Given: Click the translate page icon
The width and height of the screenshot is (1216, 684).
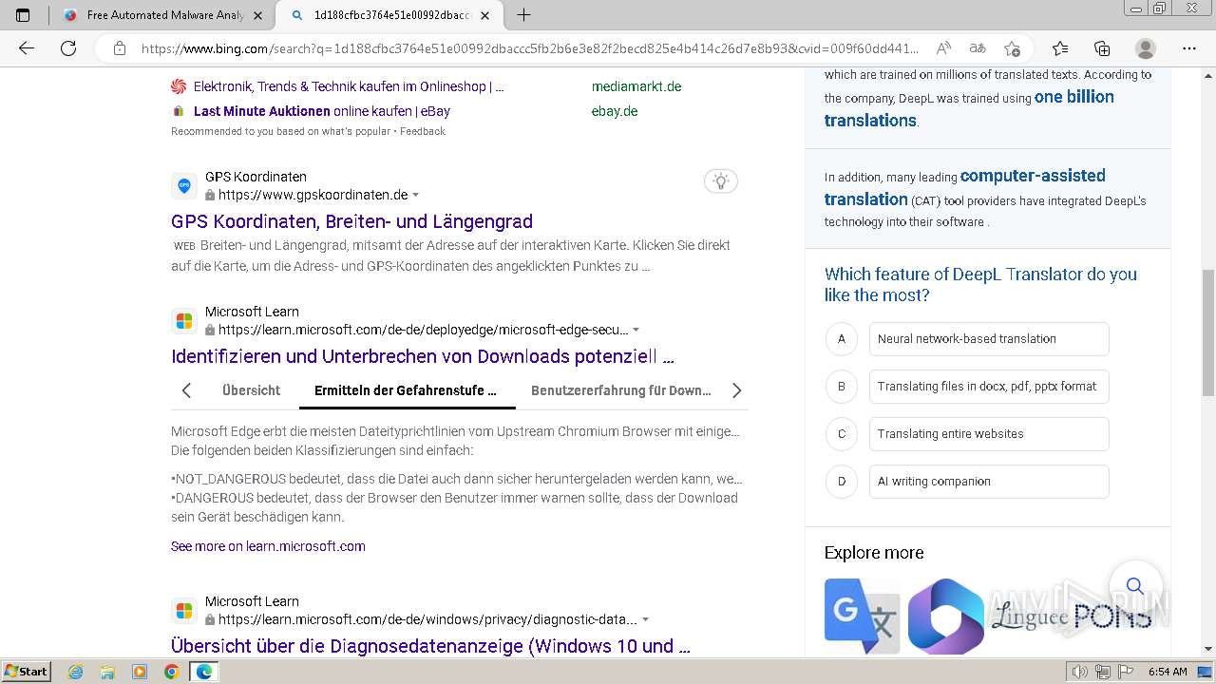Looking at the screenshot, I should point(978,48).
